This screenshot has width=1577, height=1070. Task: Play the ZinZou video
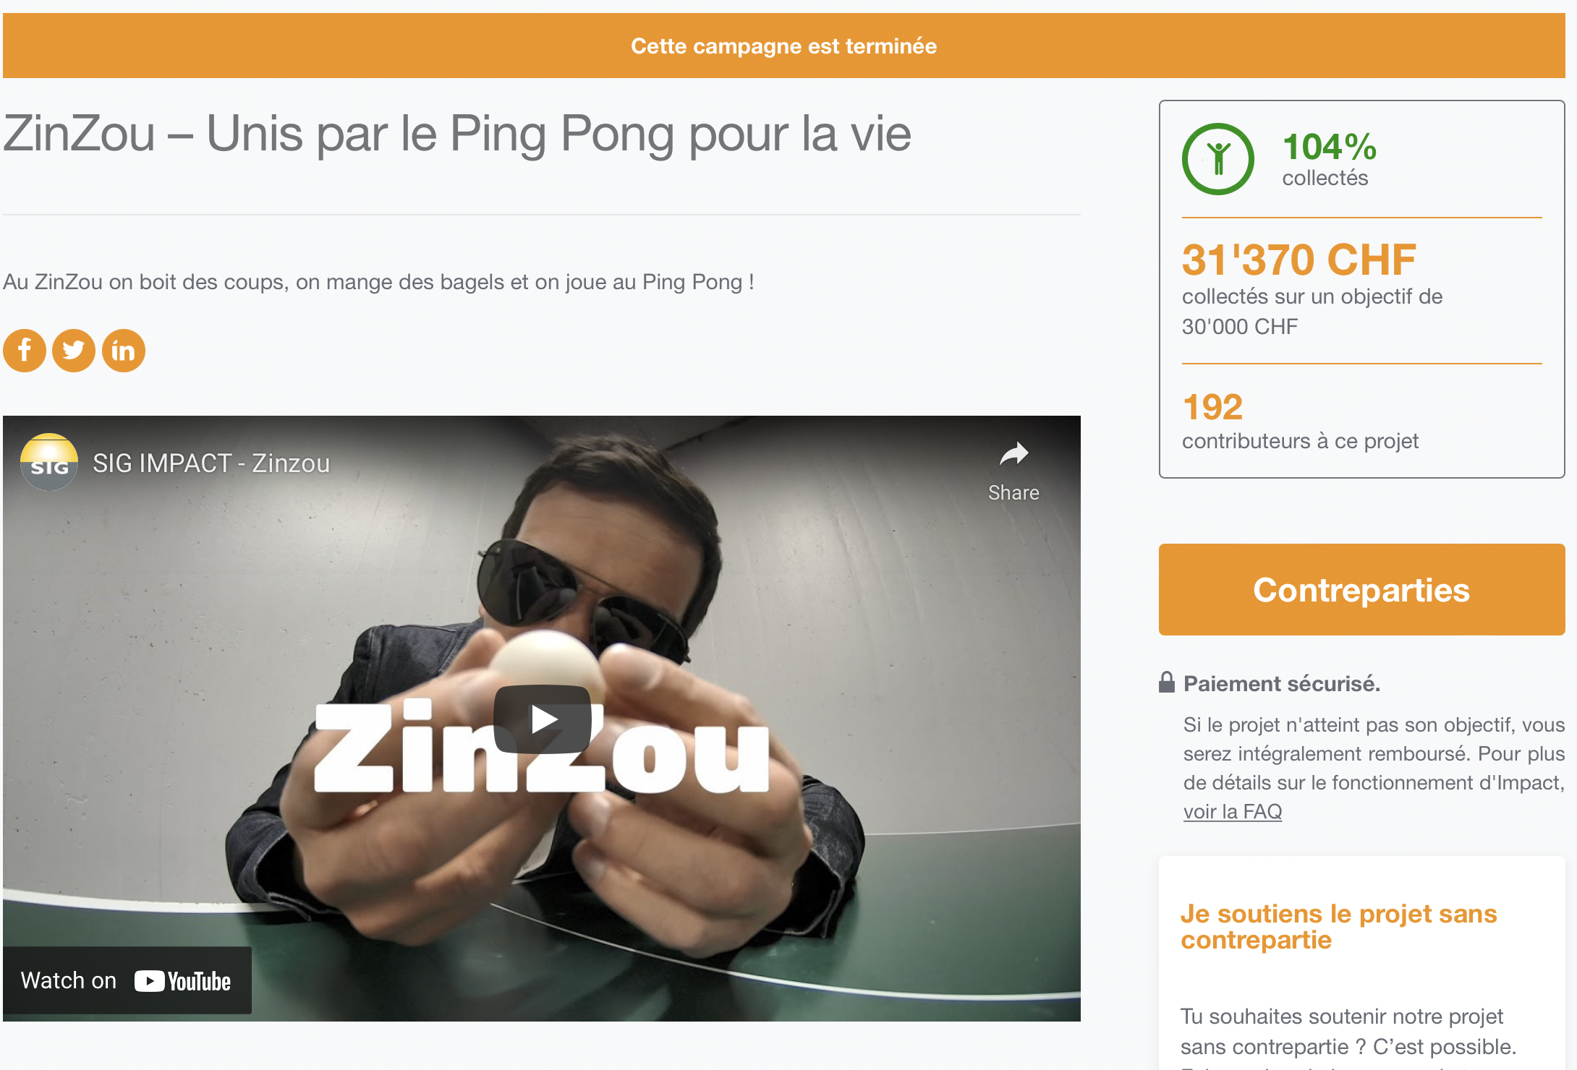[543, 719]
